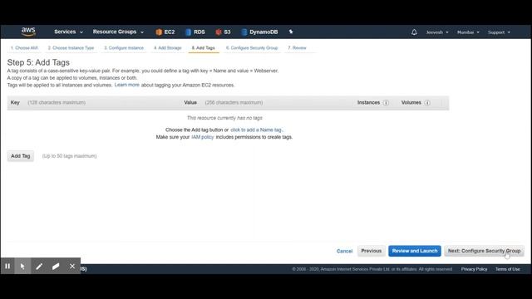
Task: Open the notifications bell
Action: tap(414, 32)
